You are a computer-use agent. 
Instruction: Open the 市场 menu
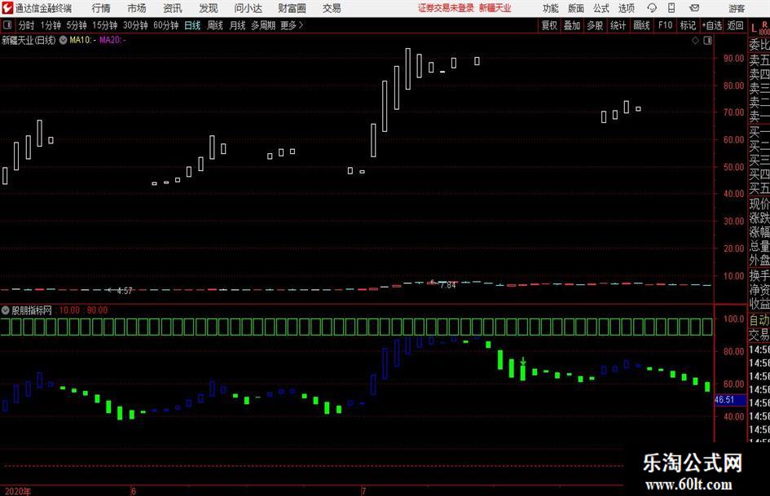pyautogui.click(x=137, y=8)
